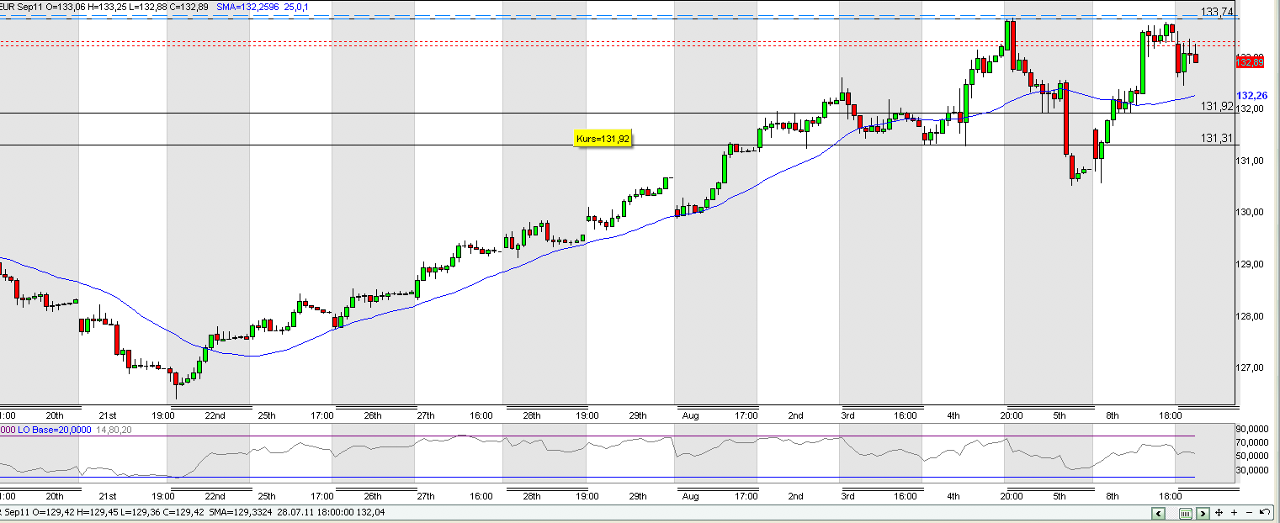
Task: Zoom out with the minus icon
Action: click(x=1249, y=513)
